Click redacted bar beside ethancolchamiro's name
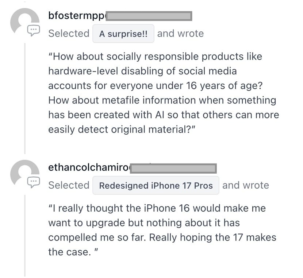Screen dimensions: 303x278 click(173, 168)
